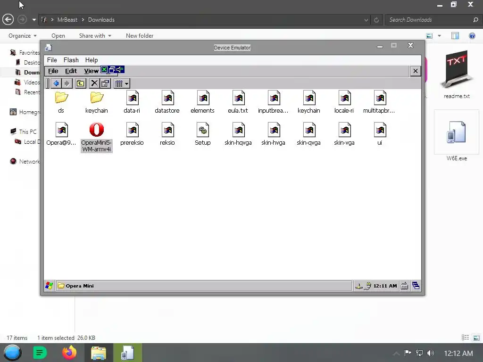Select the eula.txt file

coord(238,102)
